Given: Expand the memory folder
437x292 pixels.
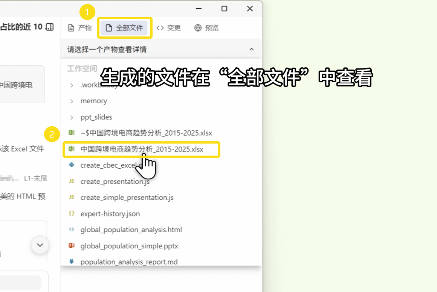Looking at the screenshot, I should tap(72, 101).
